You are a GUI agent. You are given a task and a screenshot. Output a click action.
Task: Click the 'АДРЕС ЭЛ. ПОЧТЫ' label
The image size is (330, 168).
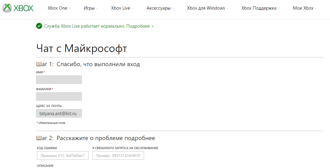pos(49,106)
